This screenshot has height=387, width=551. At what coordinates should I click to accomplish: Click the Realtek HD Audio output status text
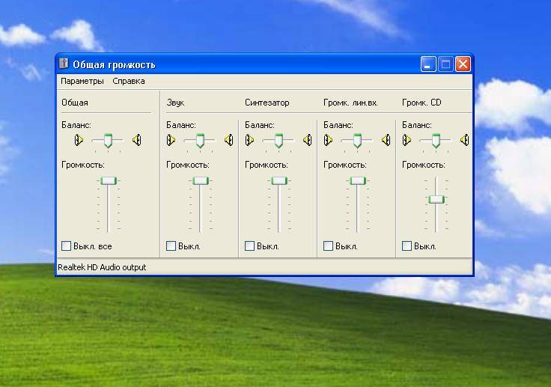[102, 267]
